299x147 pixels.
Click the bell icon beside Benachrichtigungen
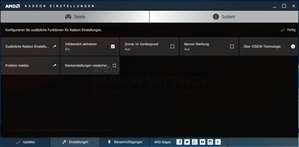(109, 142)
